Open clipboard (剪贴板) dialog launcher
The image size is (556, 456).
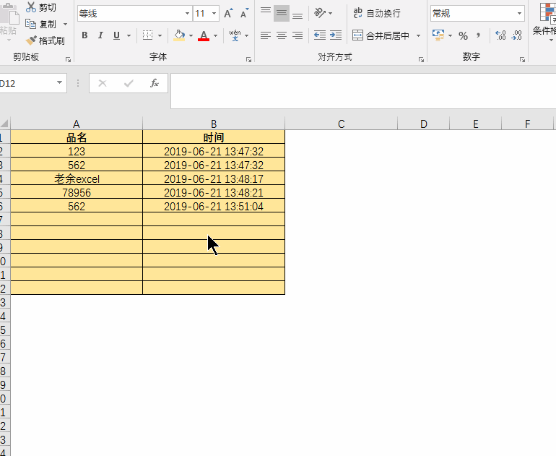[68, 59]
